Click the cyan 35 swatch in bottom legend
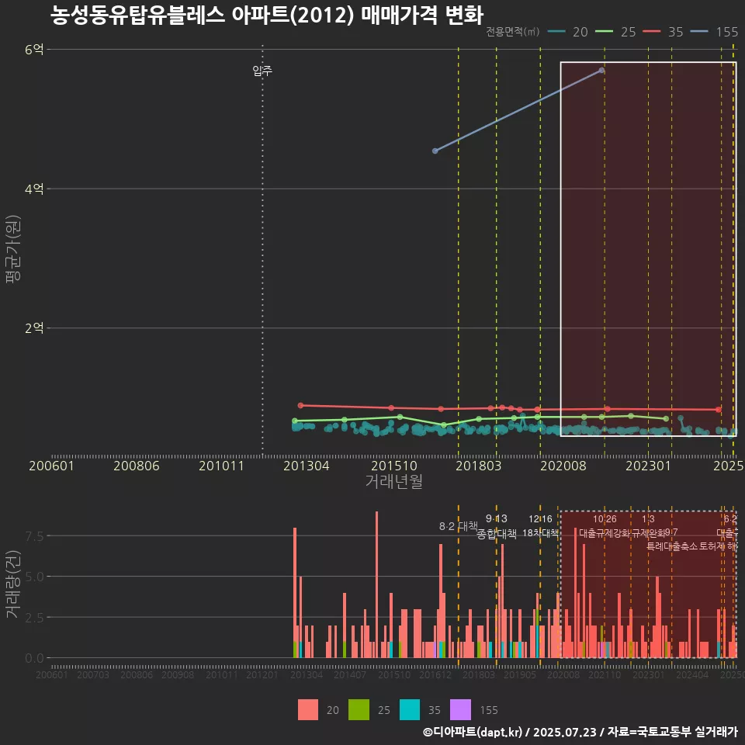Screen dimensions: 745x745 [x=410, y=710]
